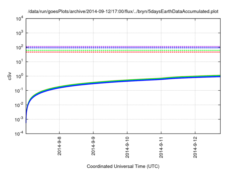243x170 pixels.
Task: Click the 10^-4 y-axis tick label
Action: coord(19,134)
